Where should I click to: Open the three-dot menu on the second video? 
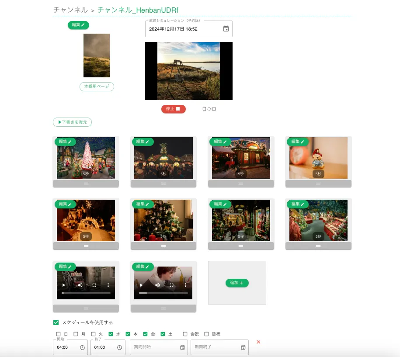click(186, 285)
